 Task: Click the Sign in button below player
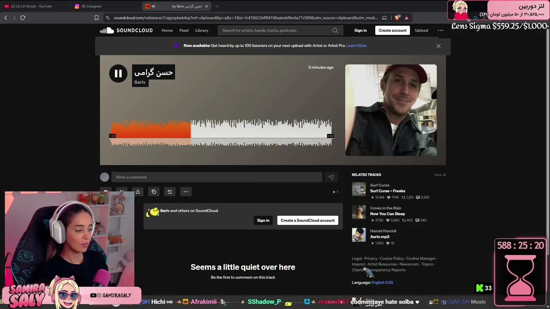[263, 221]
